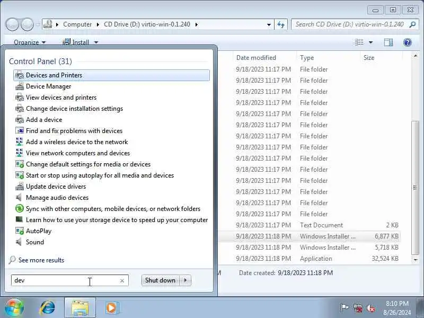Image resolution: width=424 pixels, height=318 pixels.
Task: Sort by Size column header
Action: click(381, 58)
